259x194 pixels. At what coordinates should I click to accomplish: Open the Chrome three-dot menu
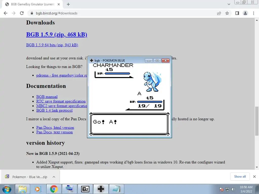[253, 13]
